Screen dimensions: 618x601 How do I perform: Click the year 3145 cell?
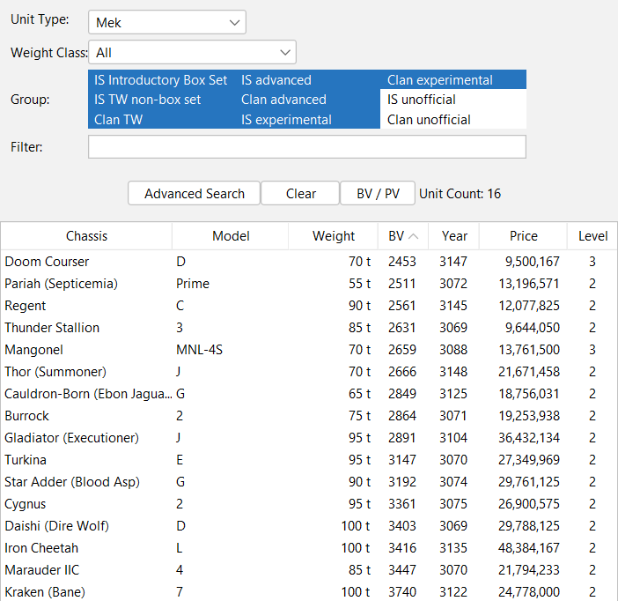click(x=453, y=306)
